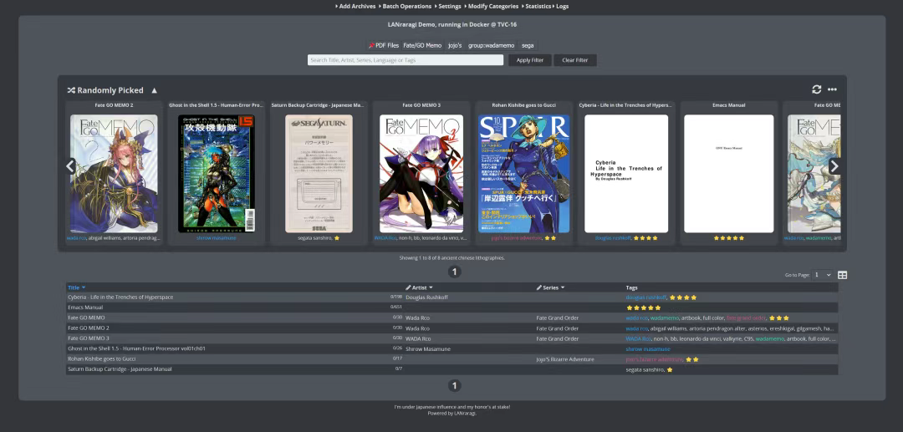This screenshot has width=903, height=432.
Task: Refresh the Randomly Picked carousel
Action: point(816,89)
